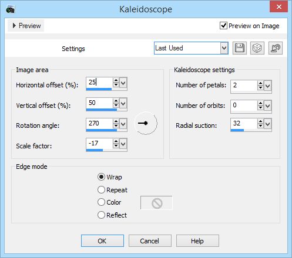Screen dimensions: 292x258
Task: Increase the Number of petals stepper
Action: [260, 83]
